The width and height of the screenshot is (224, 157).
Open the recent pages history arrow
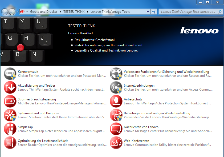tap(17, 12)
